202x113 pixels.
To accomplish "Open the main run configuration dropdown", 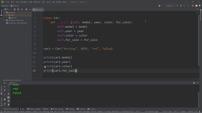I will pos(170,6).
